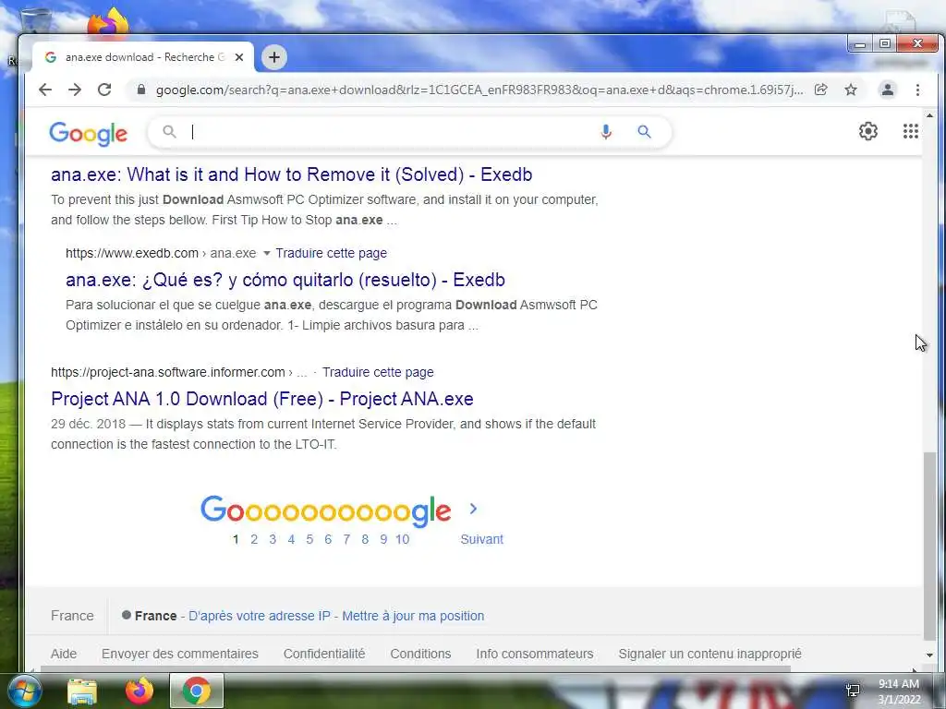Open the taskbar clock showing 9:14 AM
Screen dimensions: 946x709
[x=899, y=691]
